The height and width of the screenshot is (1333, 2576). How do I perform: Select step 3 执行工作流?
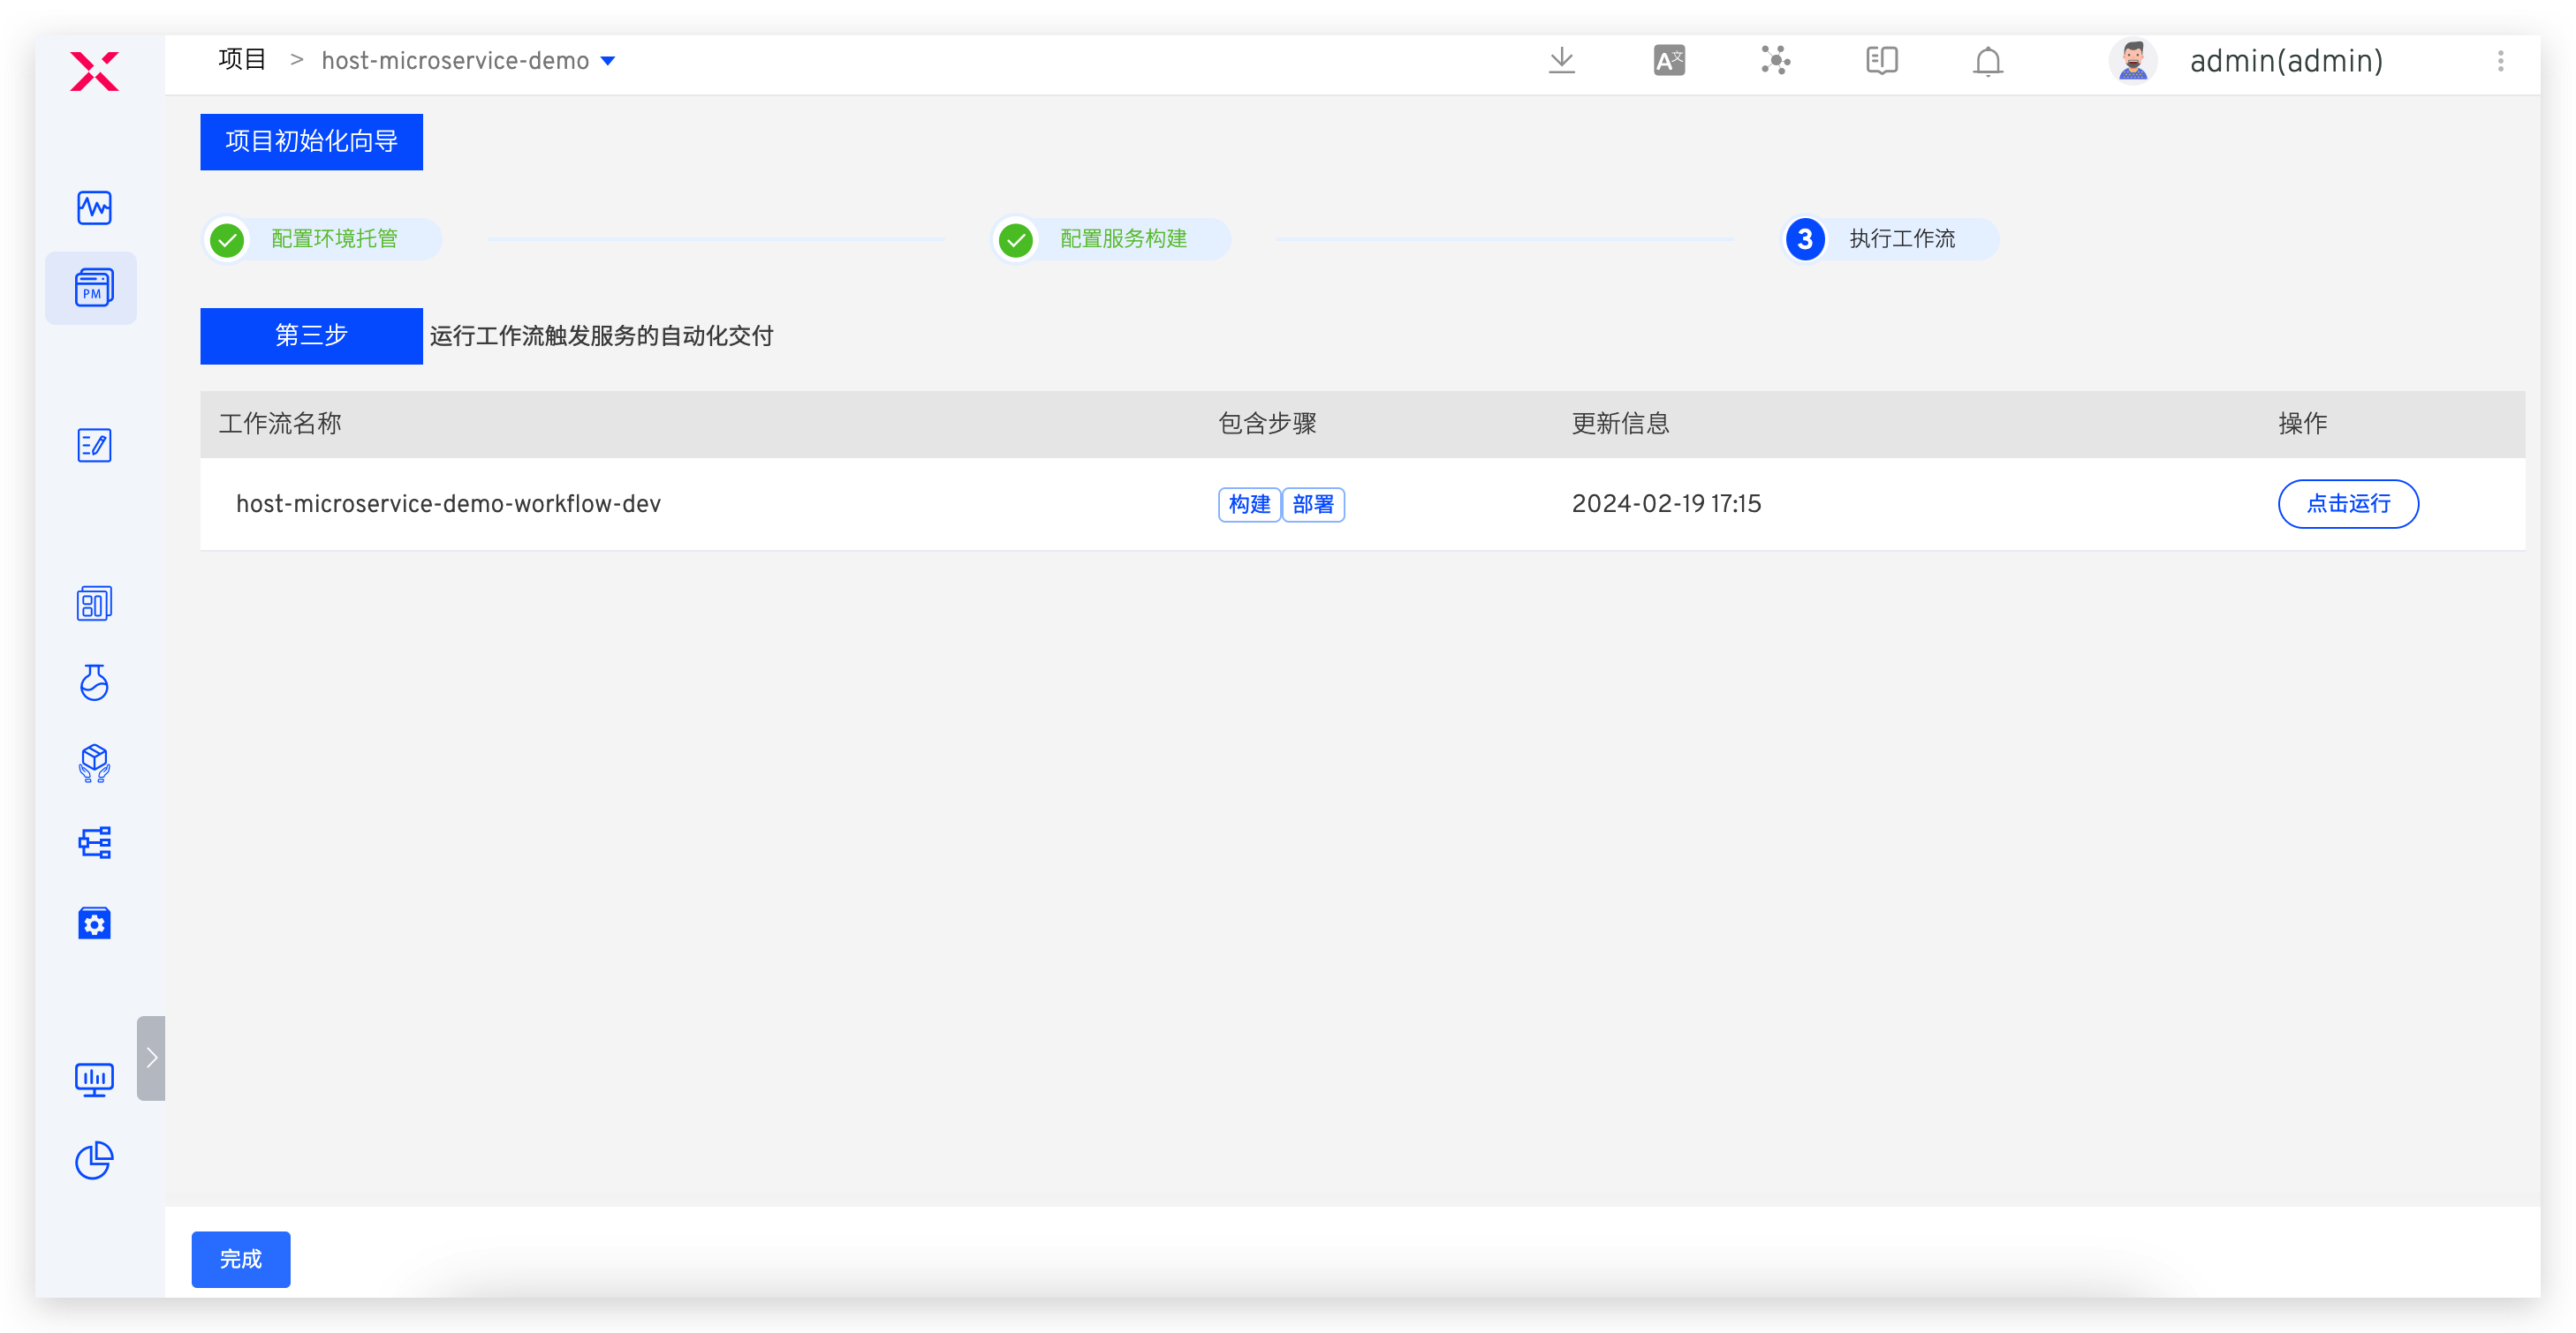pyautogui.click(x=1890, y=239)
